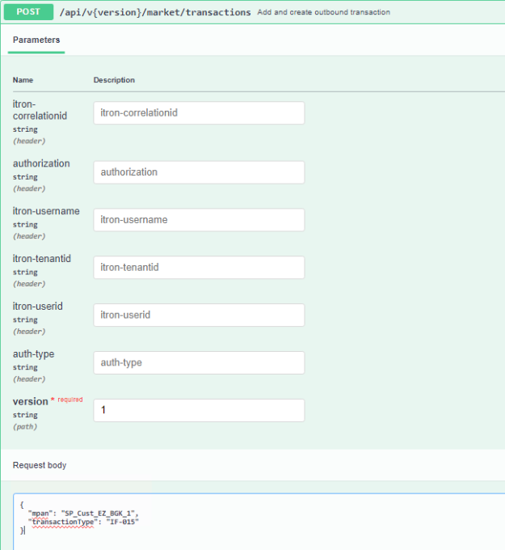Focus the itron-username text box
The image size is (505, 550).
199,220
